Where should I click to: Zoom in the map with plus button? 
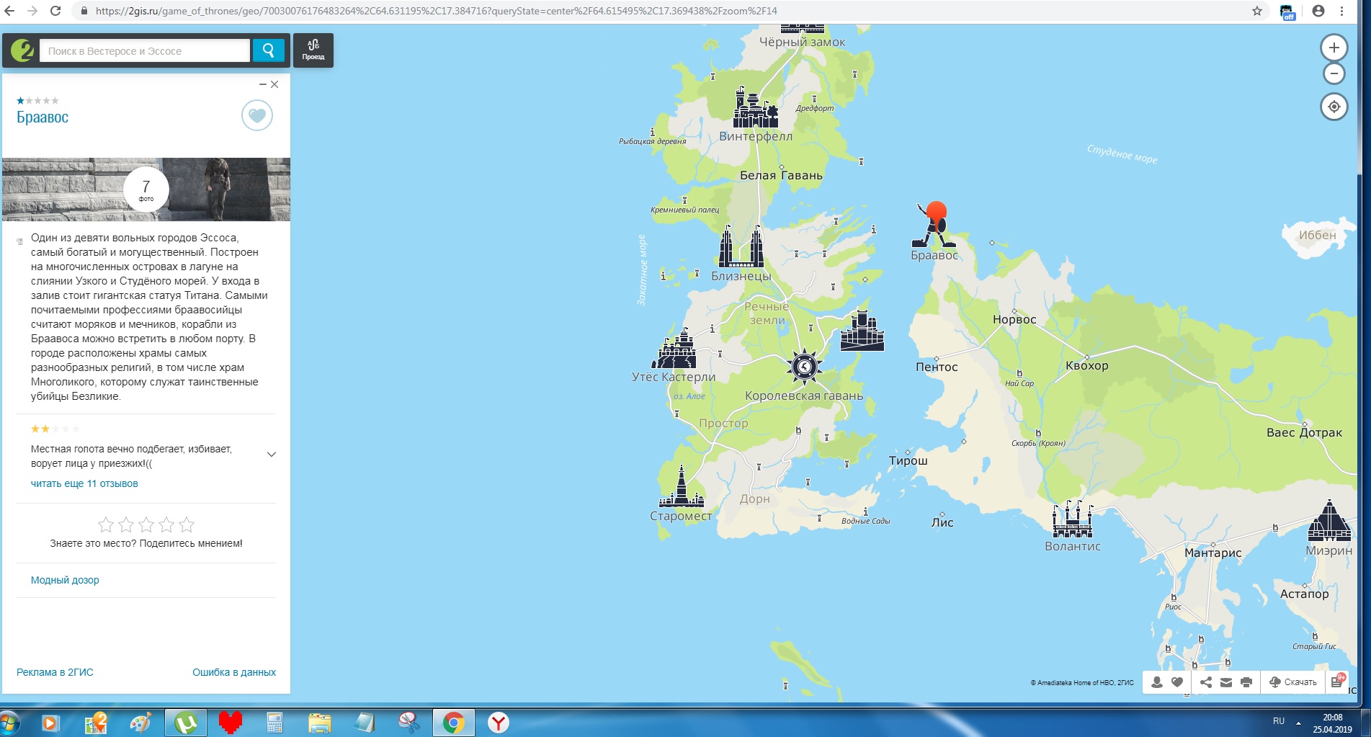pyautogui.click(x=1334, y=48)
